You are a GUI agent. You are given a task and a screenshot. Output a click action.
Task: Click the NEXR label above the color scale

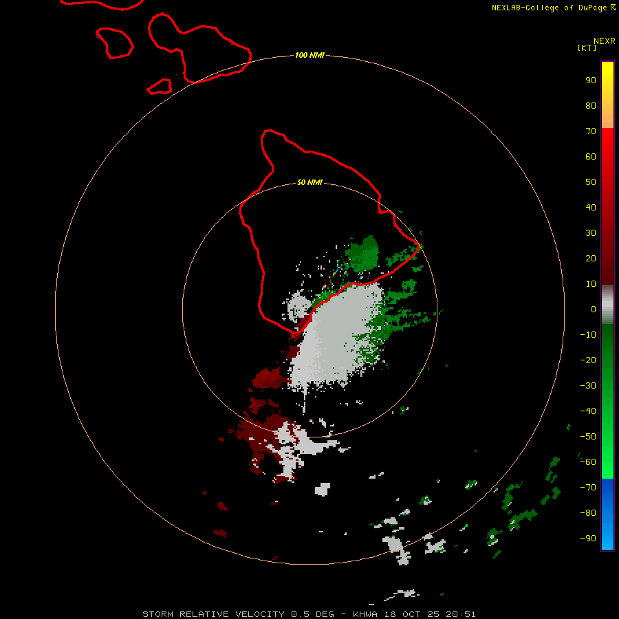tap(605, 41)
